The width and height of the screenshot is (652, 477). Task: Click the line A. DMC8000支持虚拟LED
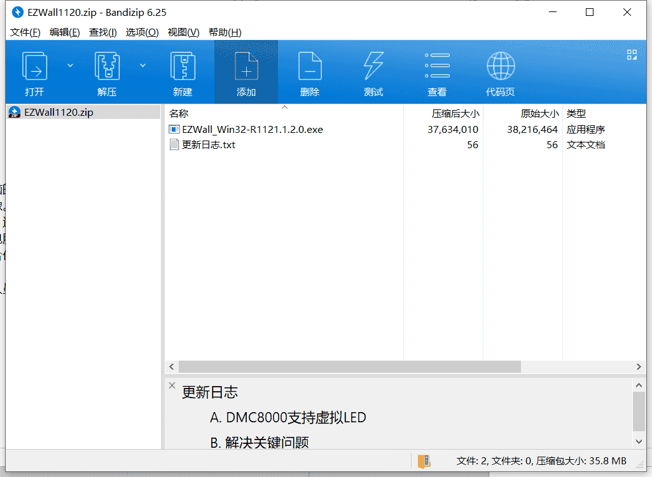pos(288,417)
